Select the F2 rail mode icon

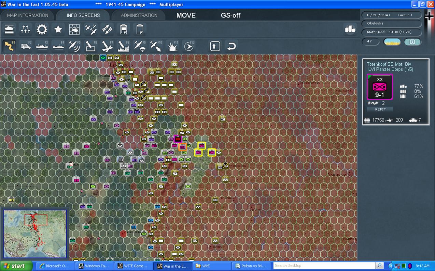pos(26,46)
